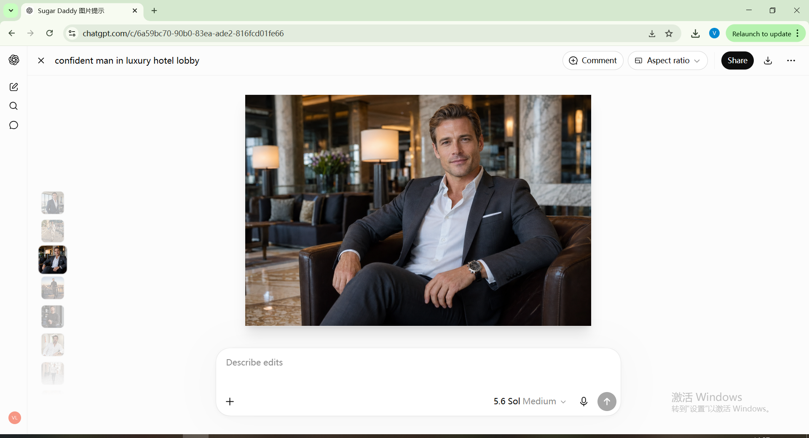Open the tab search dropdown chevron
Viewport: 809px width, 438px height.
(11, 11)
